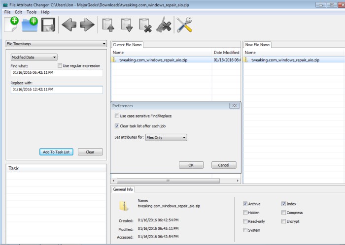Open the Tools menu

[x=32, y=12]
